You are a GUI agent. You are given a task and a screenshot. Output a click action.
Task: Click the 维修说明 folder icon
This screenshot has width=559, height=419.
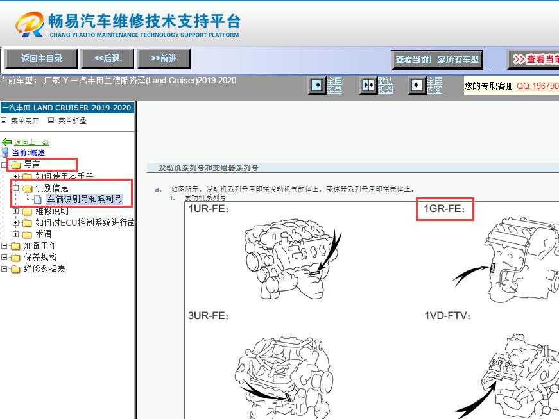pyautogui.click(x=27, y=211)
